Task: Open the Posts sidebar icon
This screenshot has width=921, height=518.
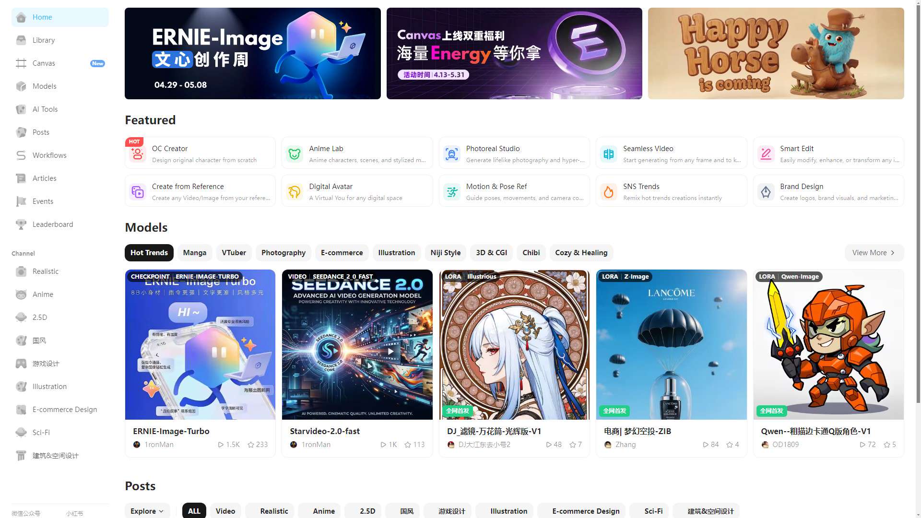Action: (x=21, y=132)
